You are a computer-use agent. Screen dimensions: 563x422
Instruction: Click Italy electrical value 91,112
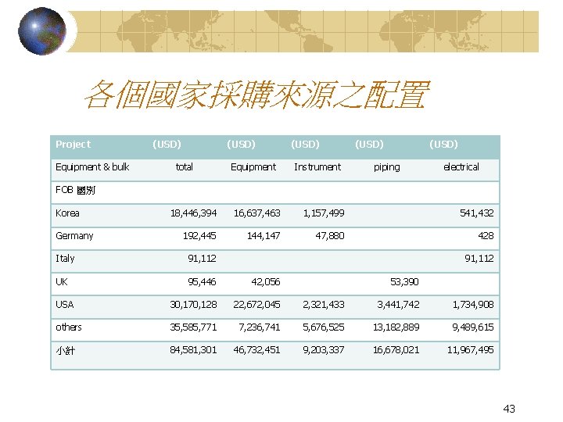click(479, 259)
